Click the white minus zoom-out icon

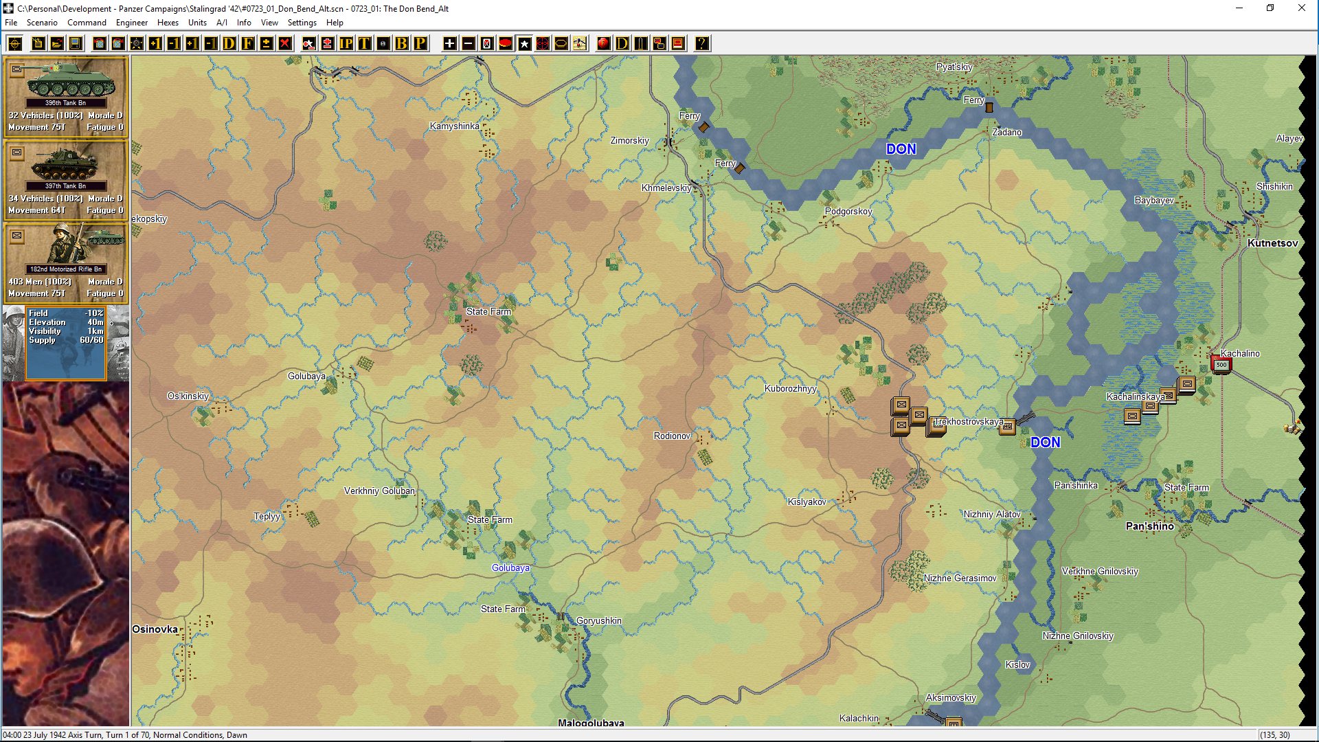click(x=469, y=44)
